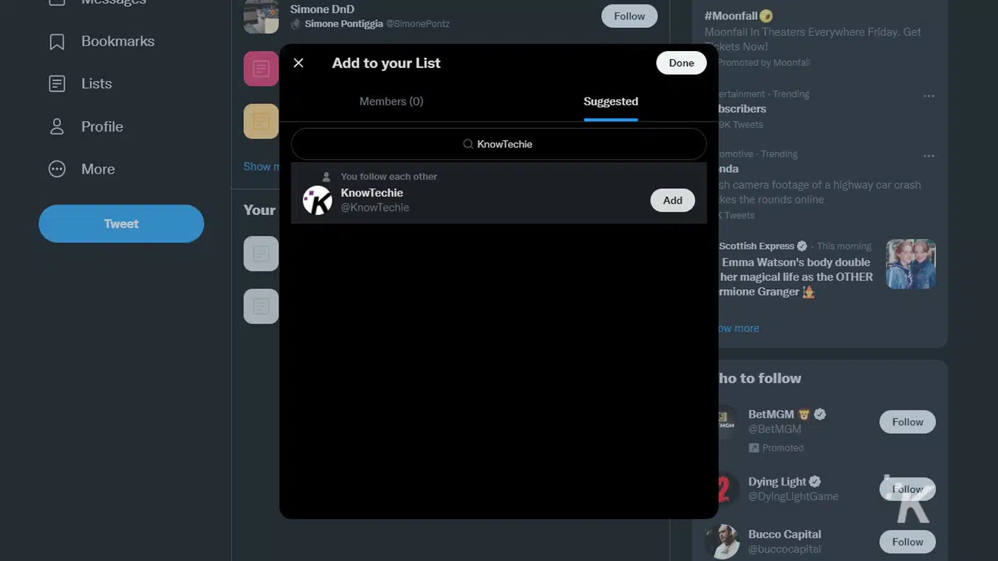Click Done to save the list
This screenshot has height=561, width=998.
tap(681, 63)
